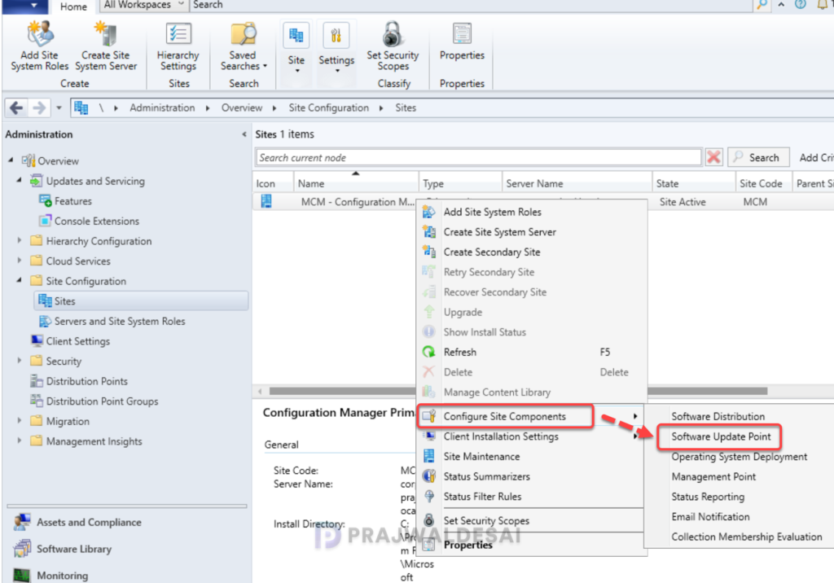Expand the Management Insights folder
Image resolution: width=834 pixels, height=583 pixels.
click(x=20, y=441)
